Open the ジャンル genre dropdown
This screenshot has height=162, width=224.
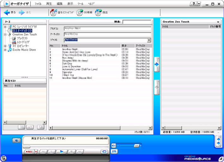point(149,40)
